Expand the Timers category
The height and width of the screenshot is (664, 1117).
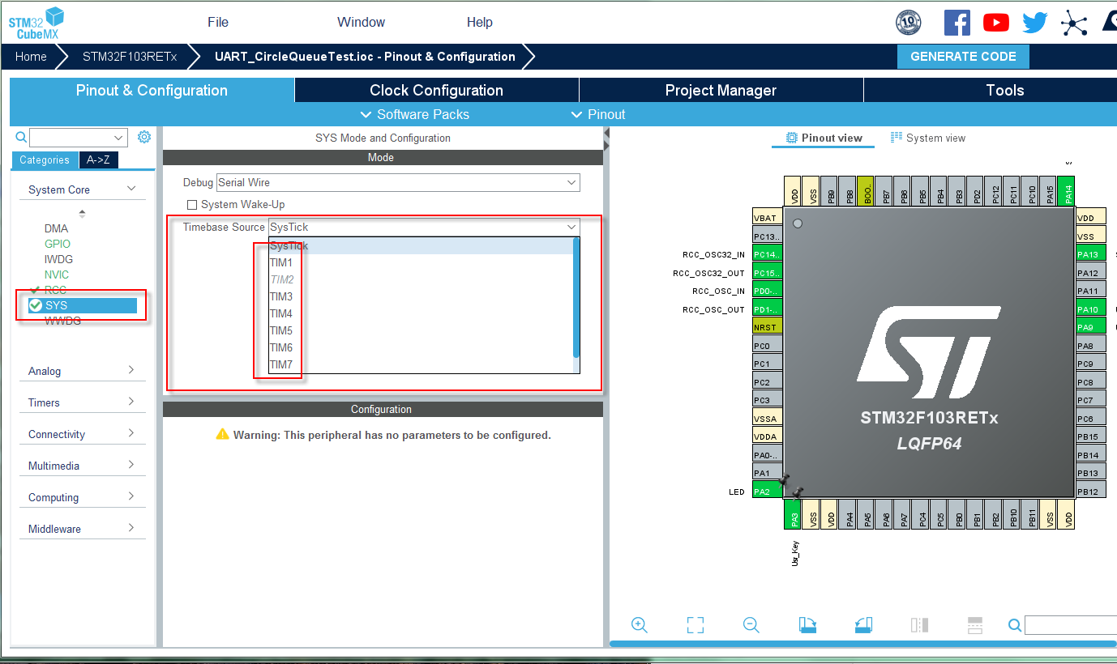click(x=131, y=402)
